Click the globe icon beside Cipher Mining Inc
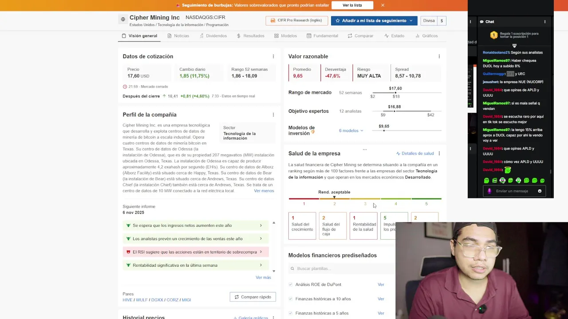 click(x=123, y=19)
